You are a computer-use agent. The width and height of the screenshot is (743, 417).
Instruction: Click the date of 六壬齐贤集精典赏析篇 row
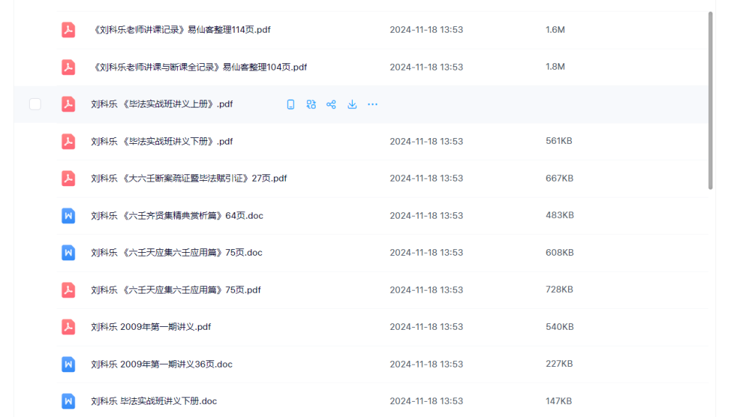click(x=426, y=215)
